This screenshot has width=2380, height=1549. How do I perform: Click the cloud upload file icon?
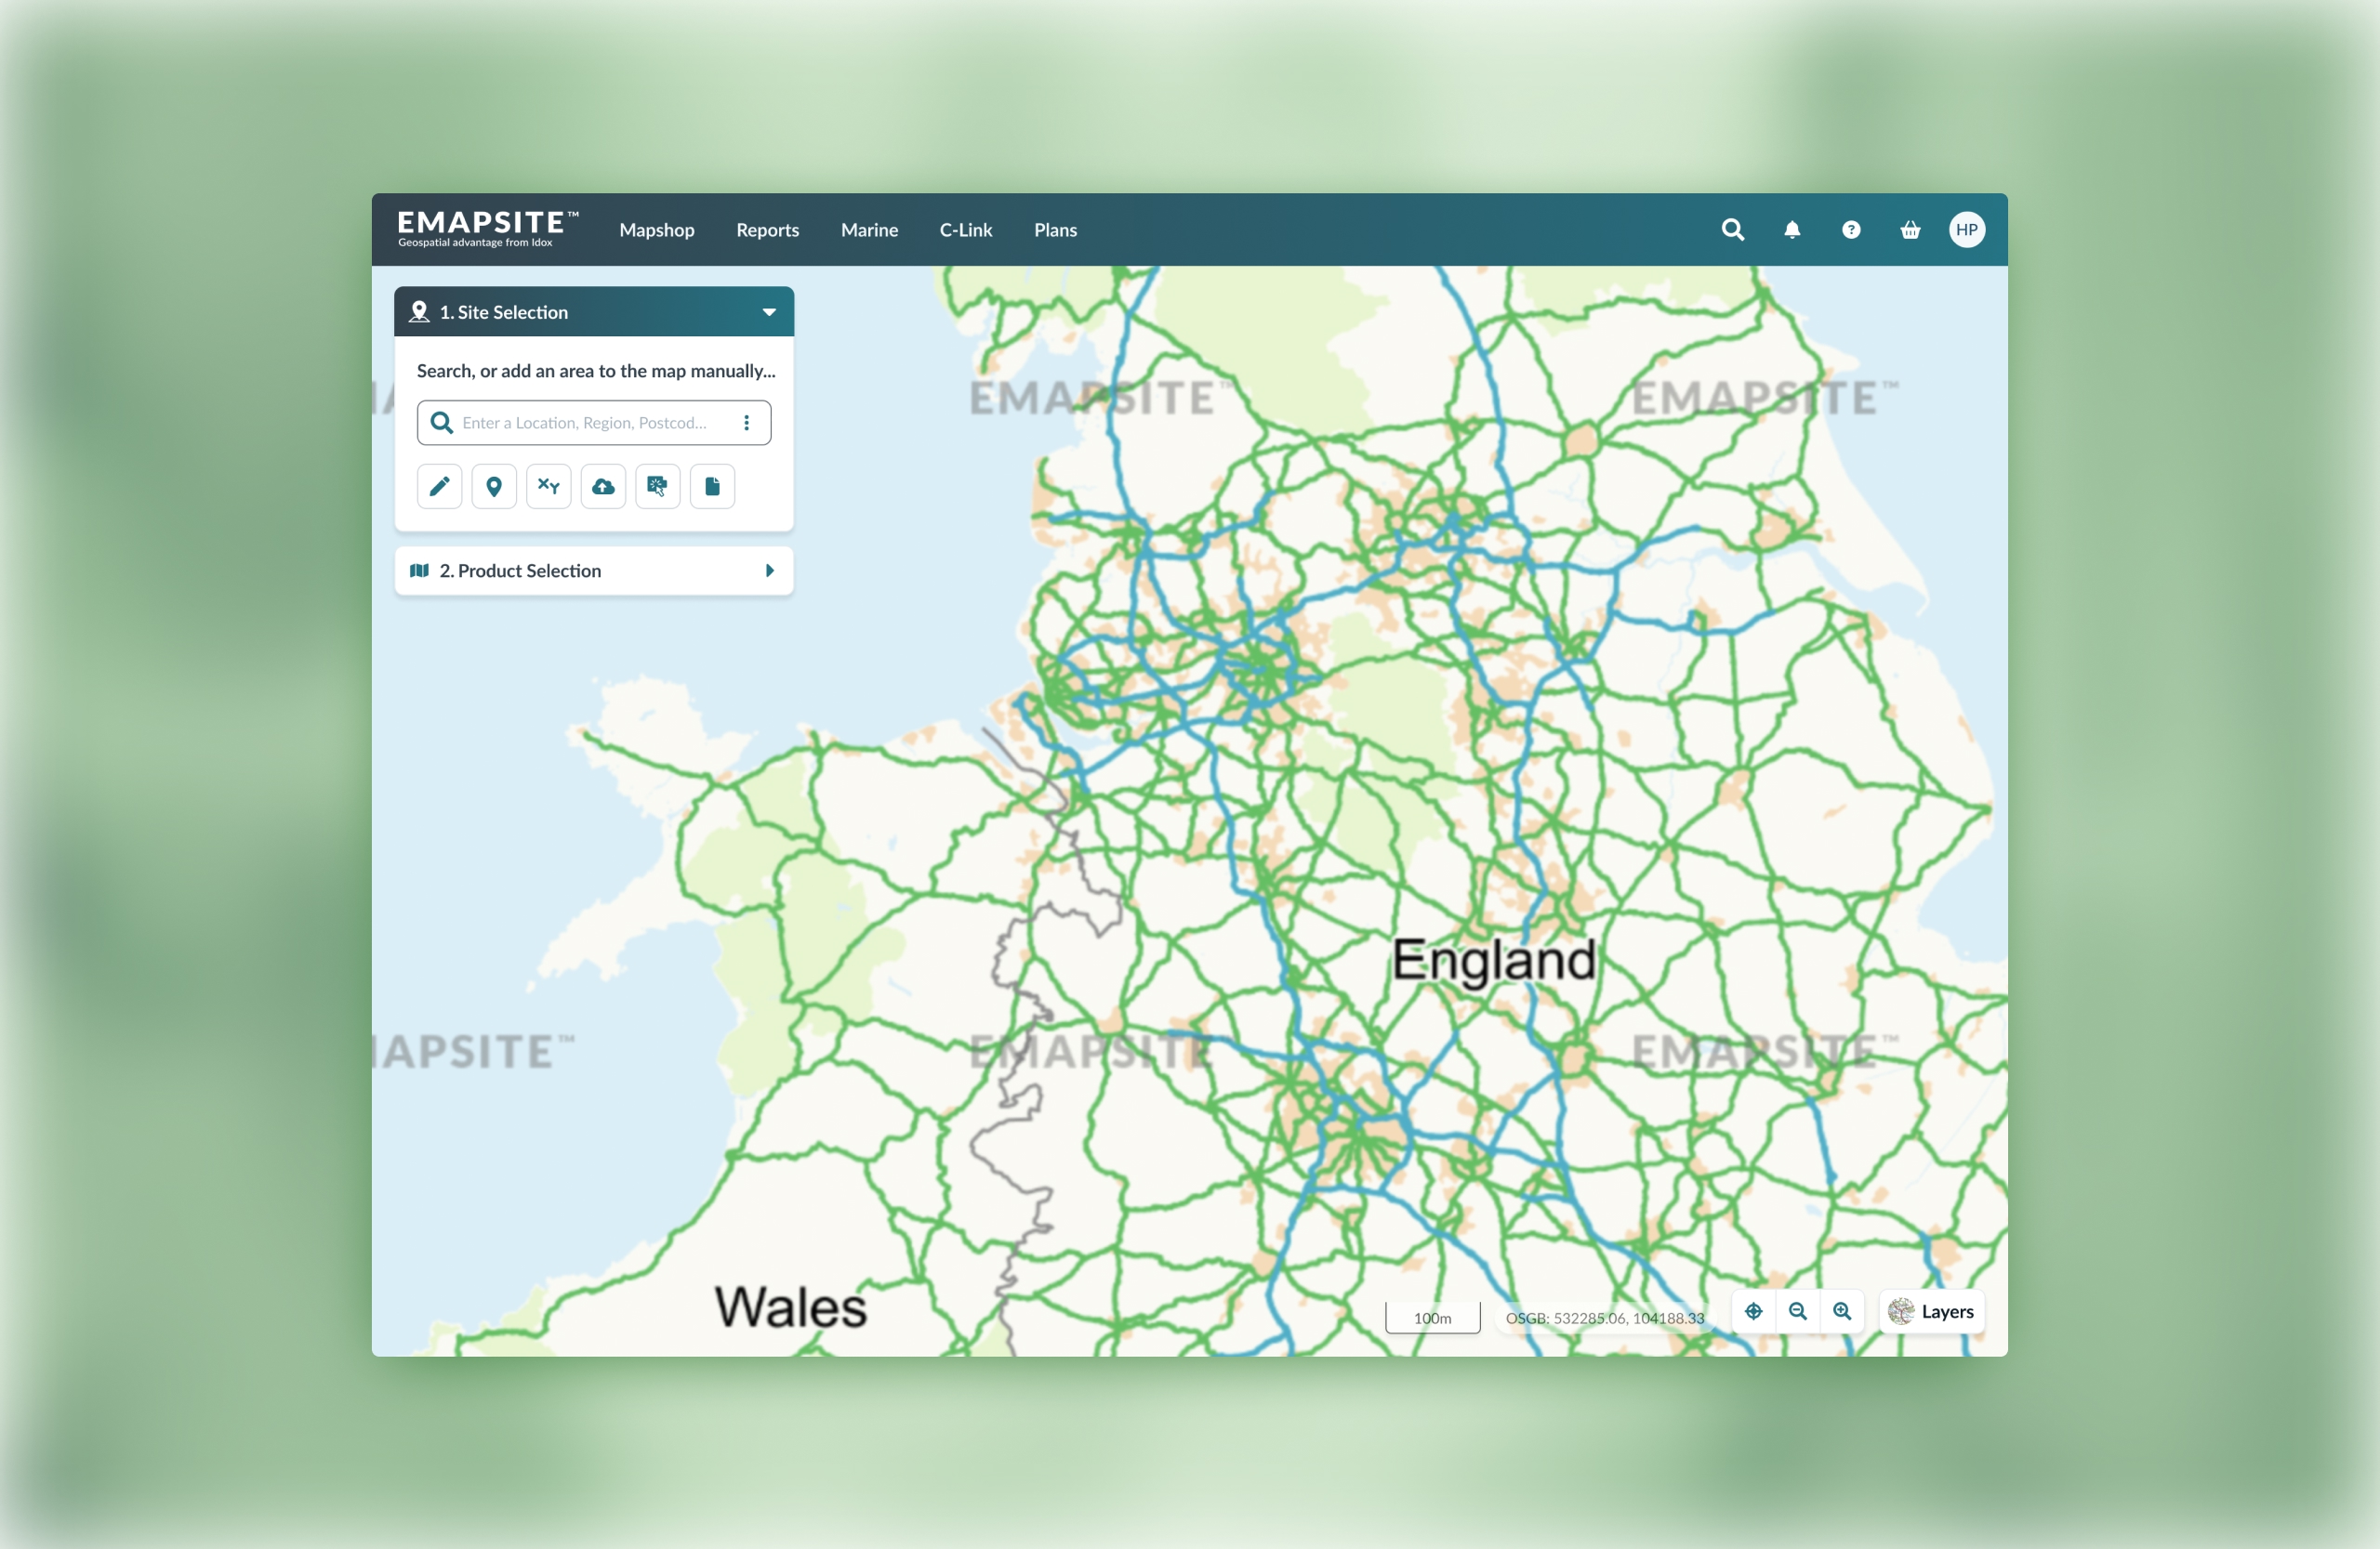603,487
